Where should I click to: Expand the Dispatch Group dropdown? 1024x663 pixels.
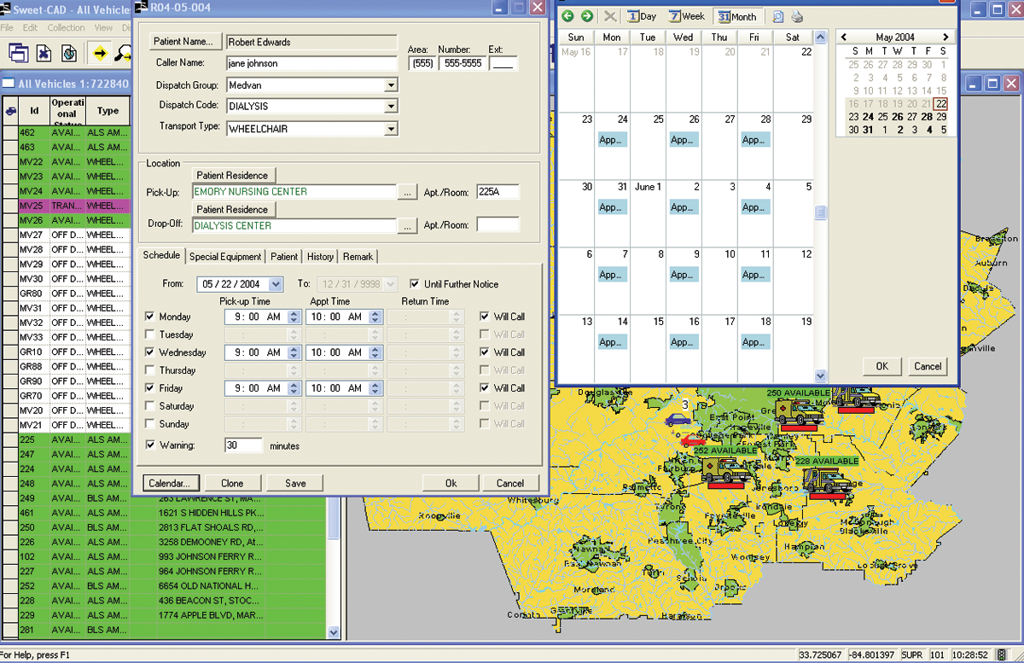point(390,85)
